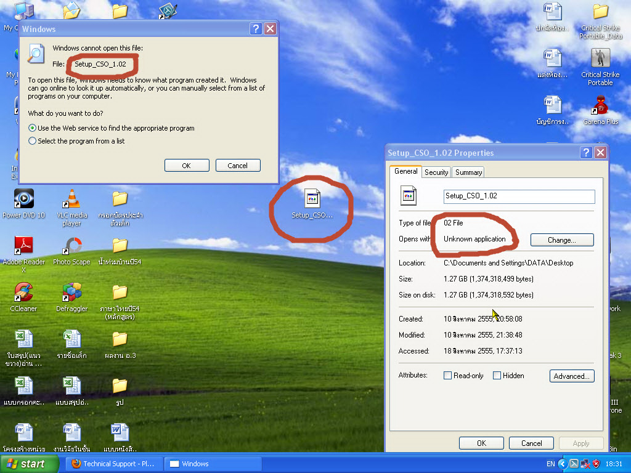Select the ผลงาน อ.3 folder icon
The width and height of the screenshot is (631, 473).
click(120, 339)
